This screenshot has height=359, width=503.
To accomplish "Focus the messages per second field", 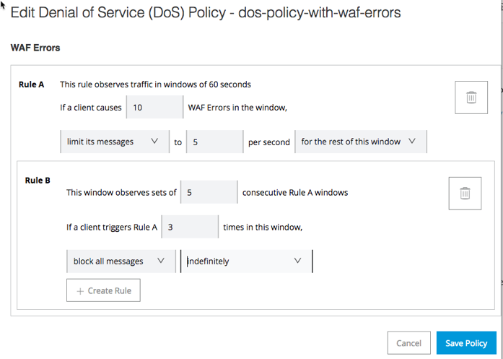I will pos(214,142).
